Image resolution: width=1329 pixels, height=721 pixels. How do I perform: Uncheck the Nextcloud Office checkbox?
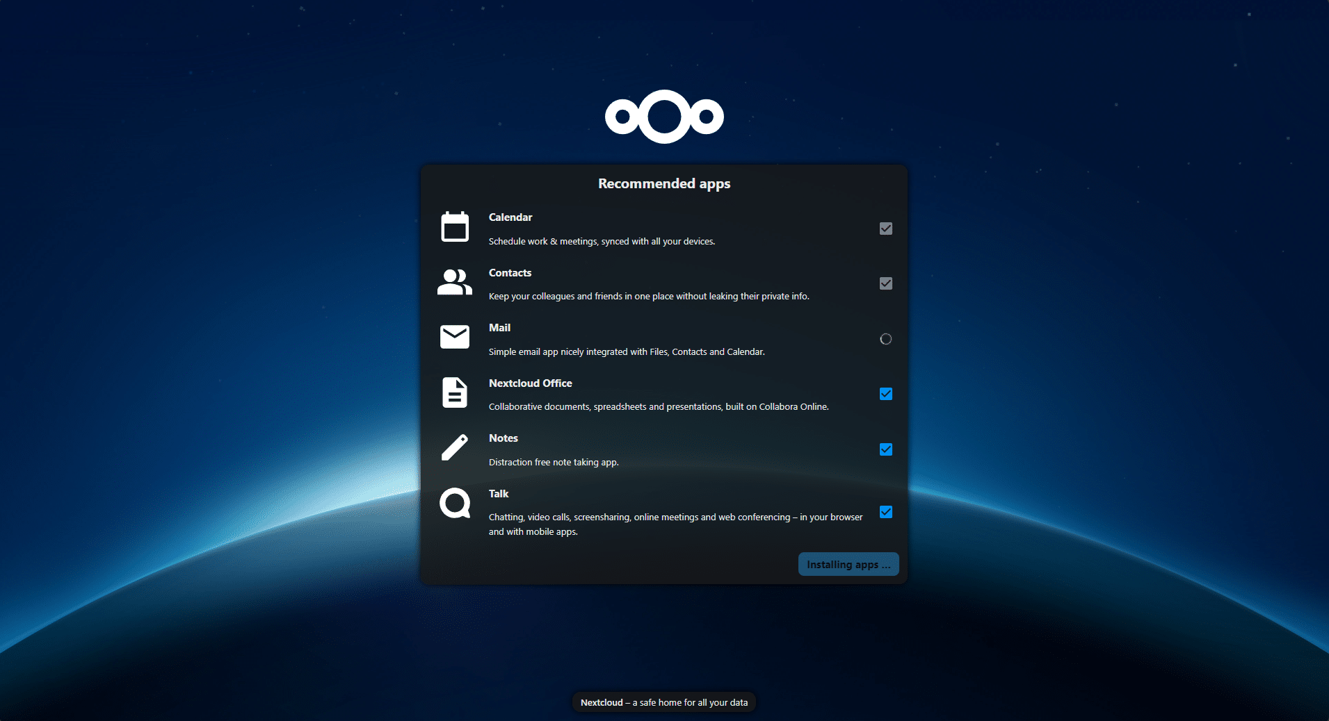(885, 394)
